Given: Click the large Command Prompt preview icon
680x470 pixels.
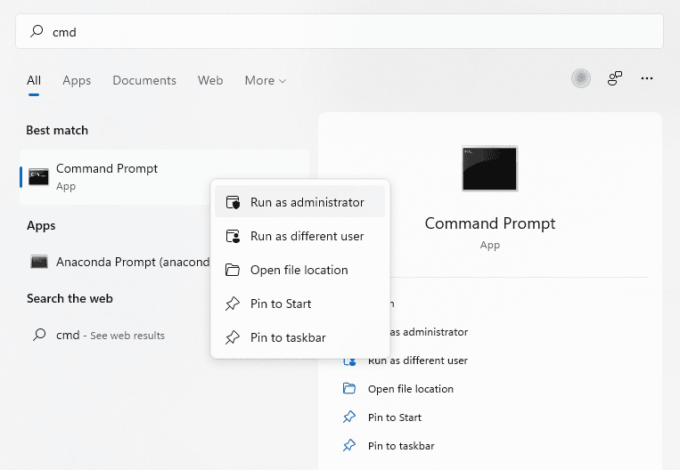Looking at the screenshot, I should click(x=489, y=169).
